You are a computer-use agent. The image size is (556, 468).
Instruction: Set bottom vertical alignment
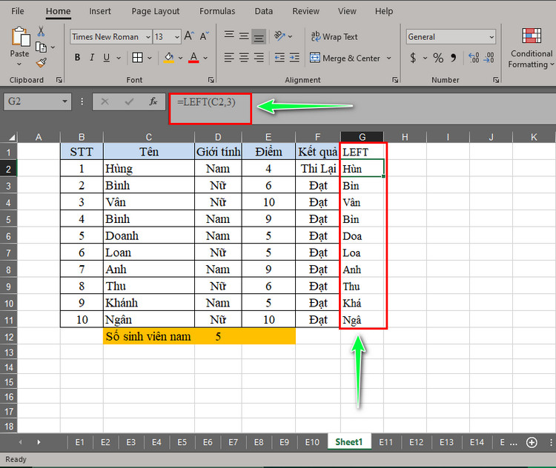[x=259, y=37]
